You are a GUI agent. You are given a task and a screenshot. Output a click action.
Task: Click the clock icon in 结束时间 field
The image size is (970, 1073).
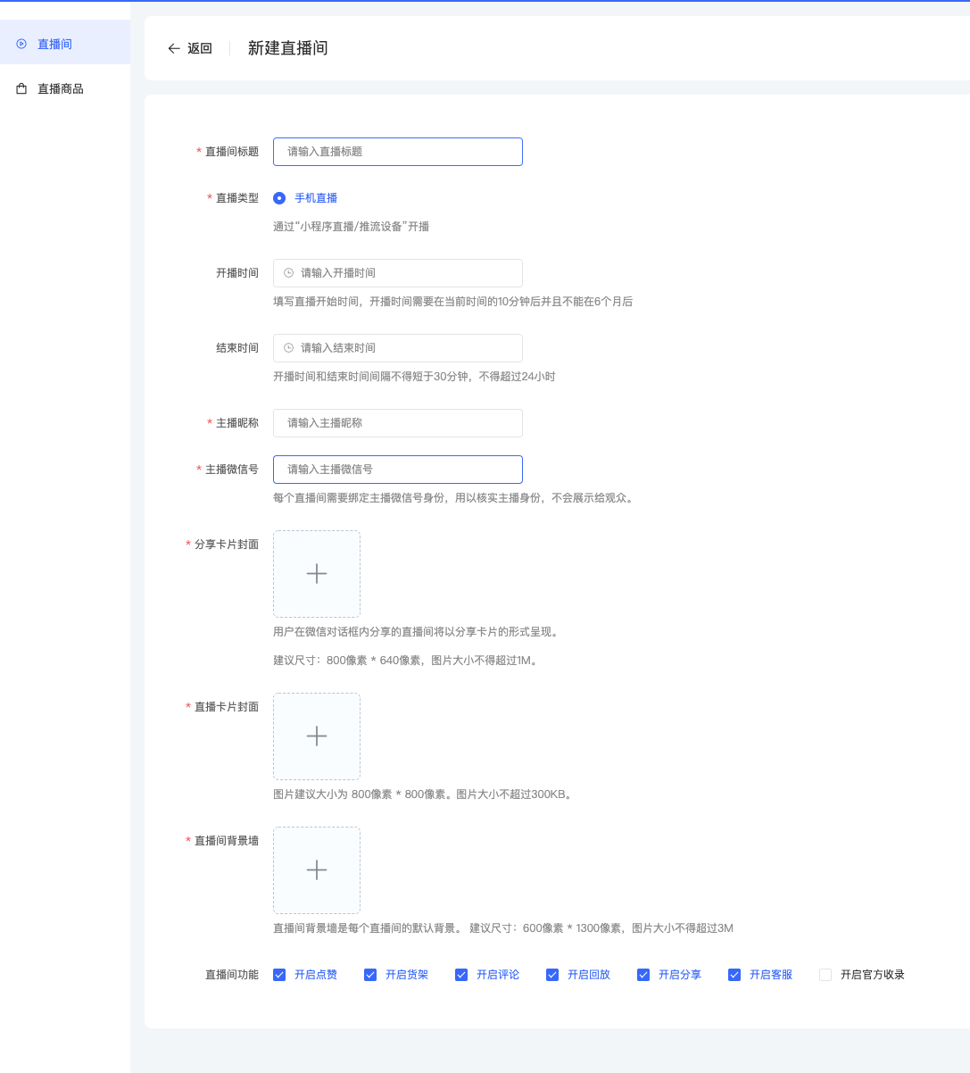click(x=288, y=348)
